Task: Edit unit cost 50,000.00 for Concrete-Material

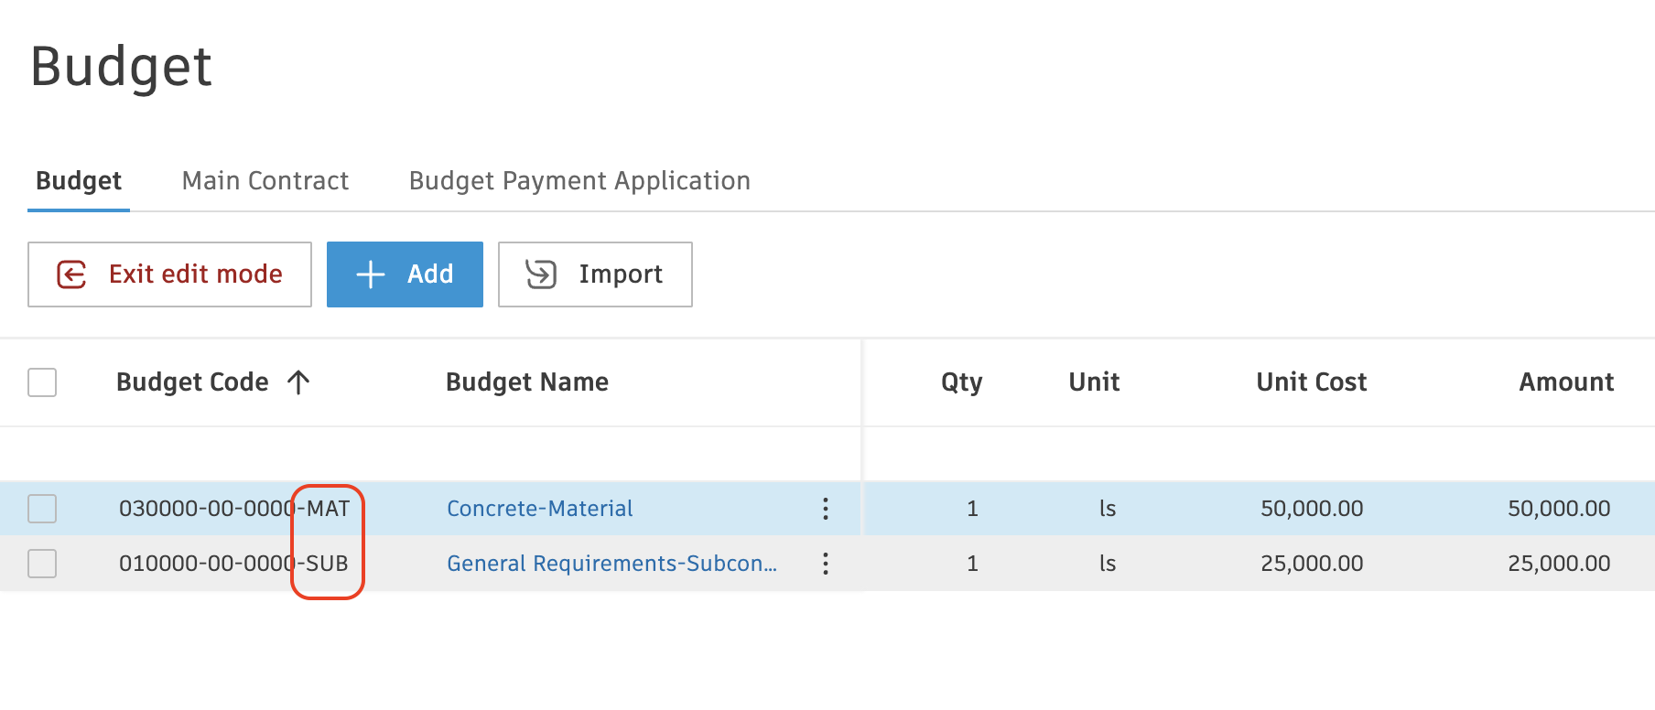Action: click(x=1312, y=509)
